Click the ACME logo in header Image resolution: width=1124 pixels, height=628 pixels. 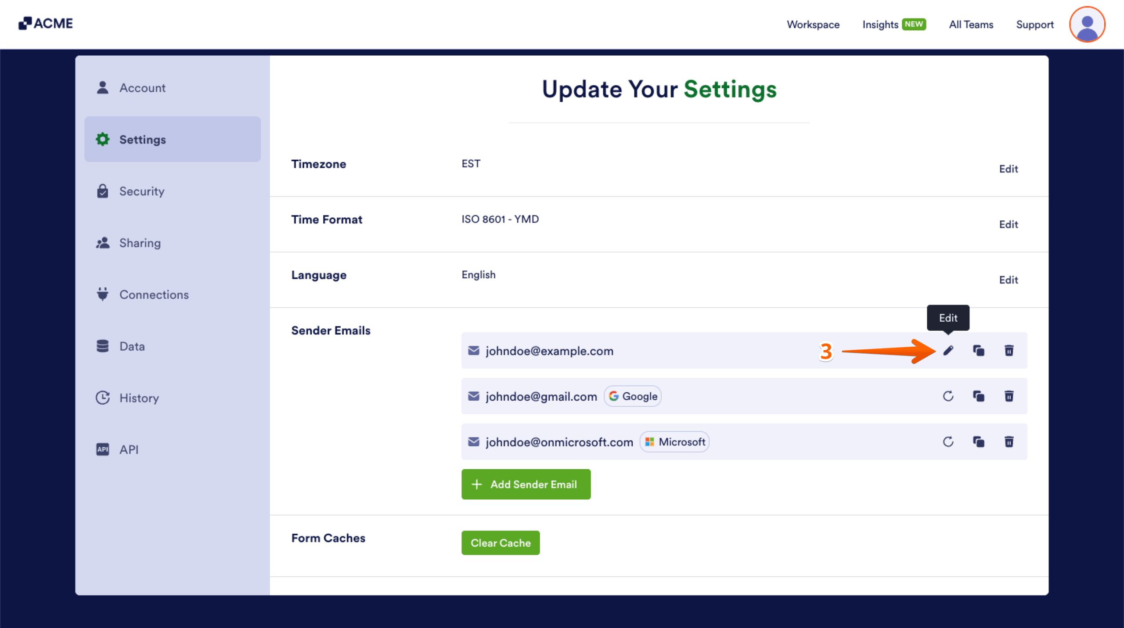(x=46, y=23)
